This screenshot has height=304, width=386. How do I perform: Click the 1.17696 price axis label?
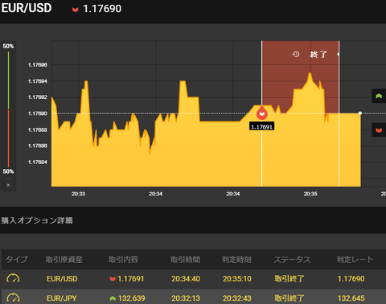[x=38, y=65]
